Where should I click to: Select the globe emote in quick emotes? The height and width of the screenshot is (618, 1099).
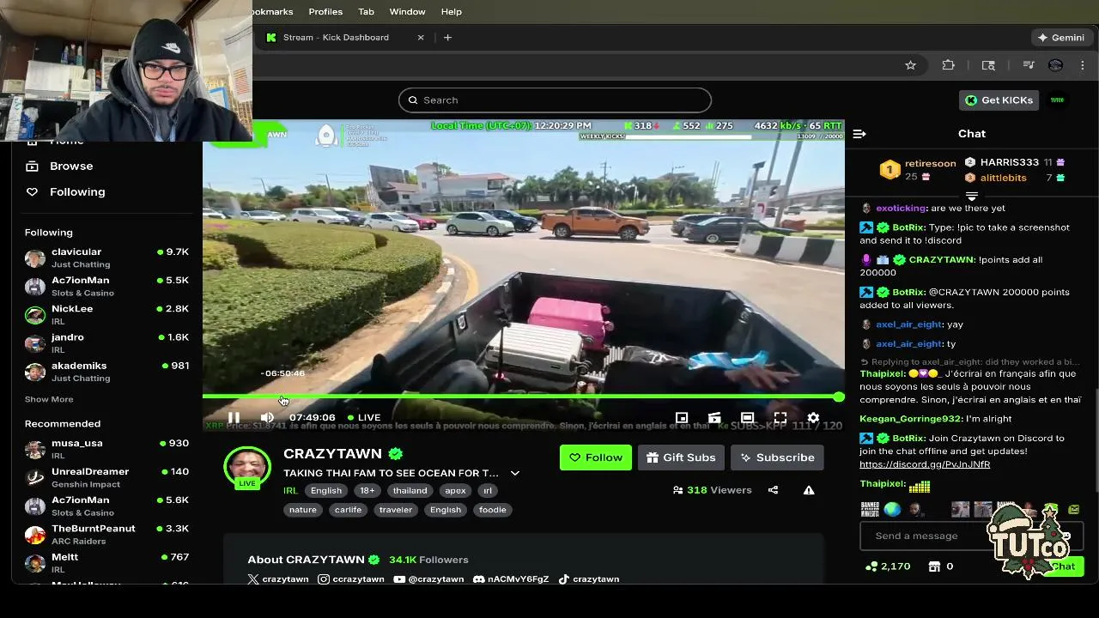click(x=893, y=509)
